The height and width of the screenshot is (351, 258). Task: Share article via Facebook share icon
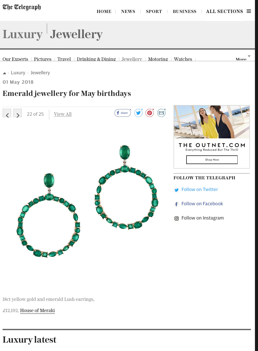(x=123, y=113)
